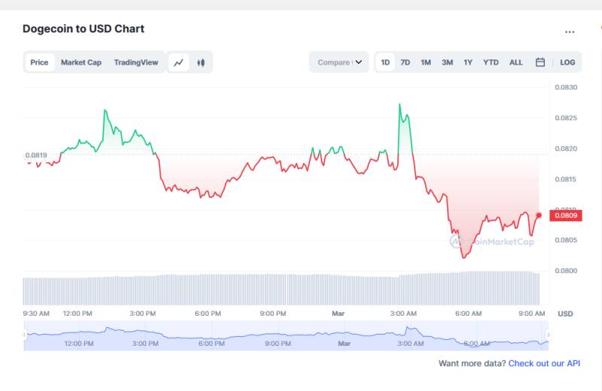Open the calendar date range picker
The image size is (602, 391).
point(540,62)
